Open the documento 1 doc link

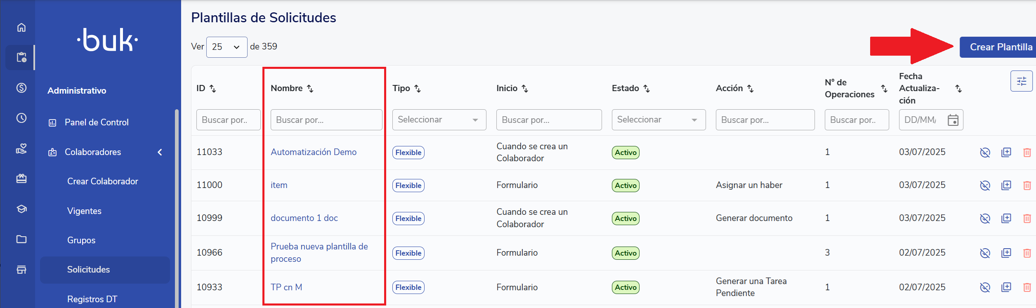[x=304, y=218]
